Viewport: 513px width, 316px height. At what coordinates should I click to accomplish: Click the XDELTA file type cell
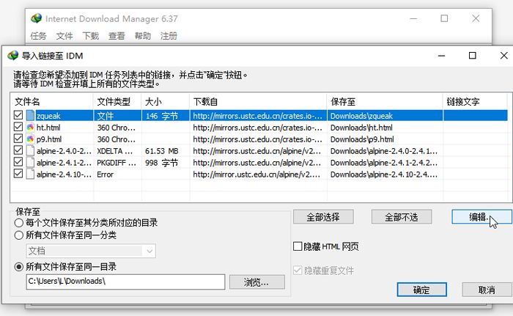(115, 151)
